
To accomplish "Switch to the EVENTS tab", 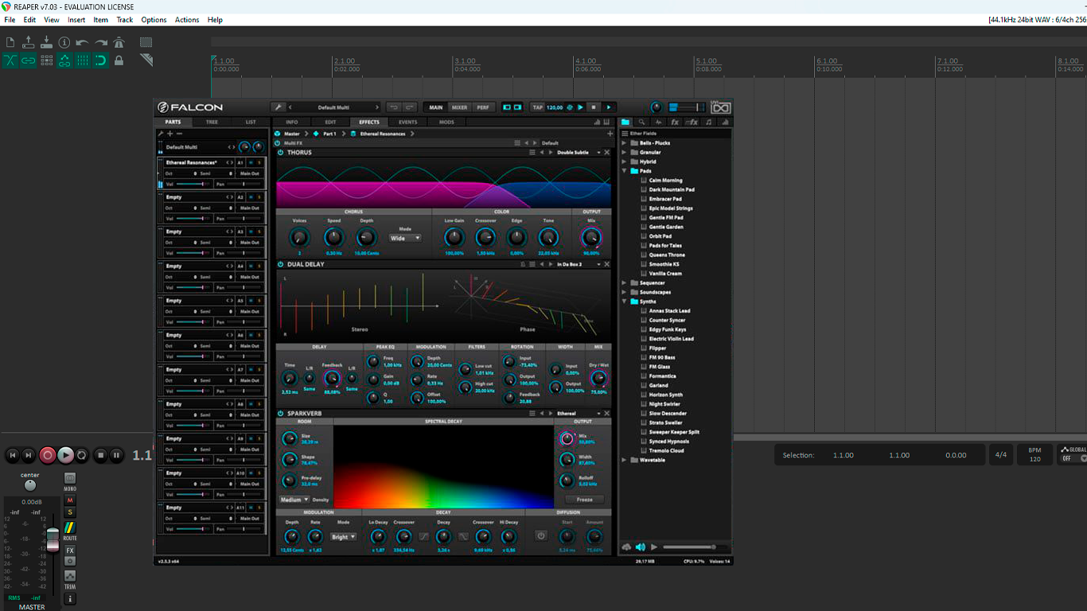I will [407, 123].
